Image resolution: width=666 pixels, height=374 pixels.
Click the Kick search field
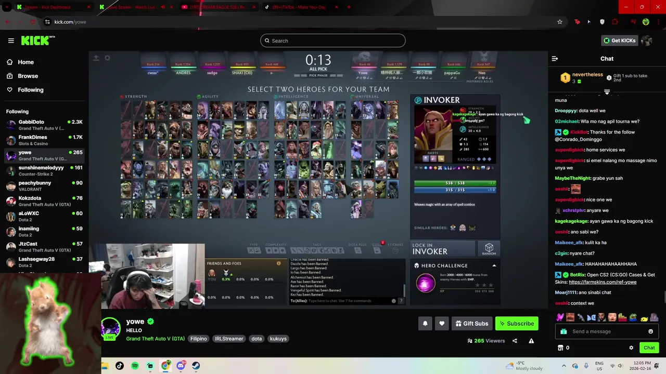[333, 41]
